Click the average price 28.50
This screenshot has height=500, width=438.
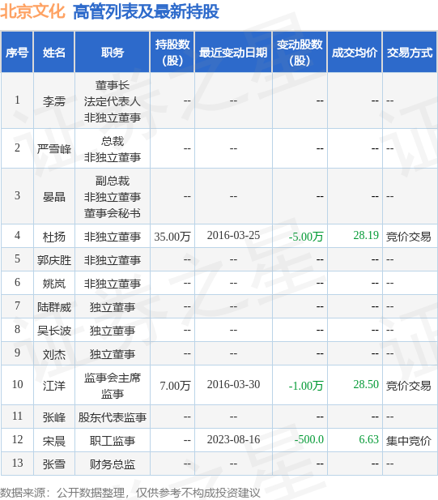tap(366, 385)
